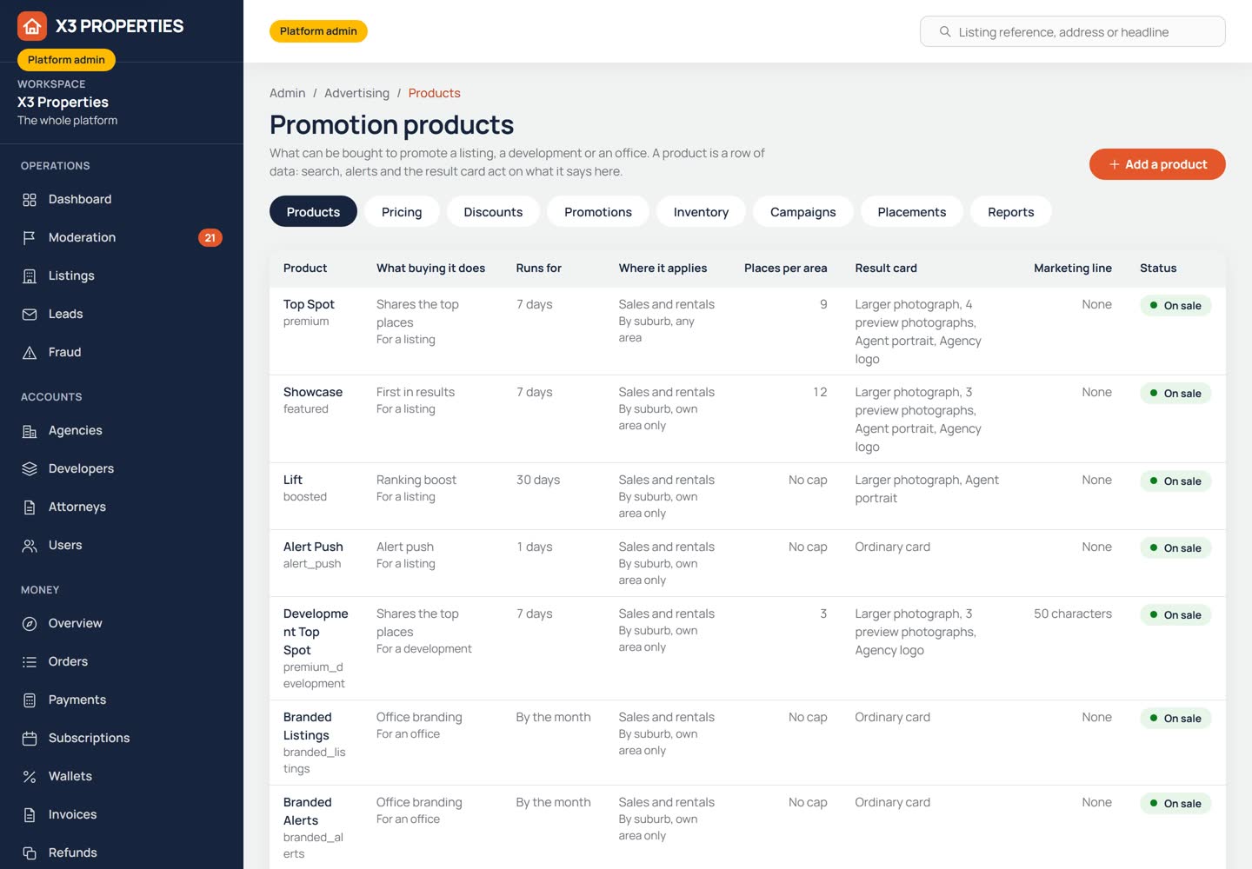Open the Top Spot product row
Viewport: 1252px width, 869px height.
748,331
